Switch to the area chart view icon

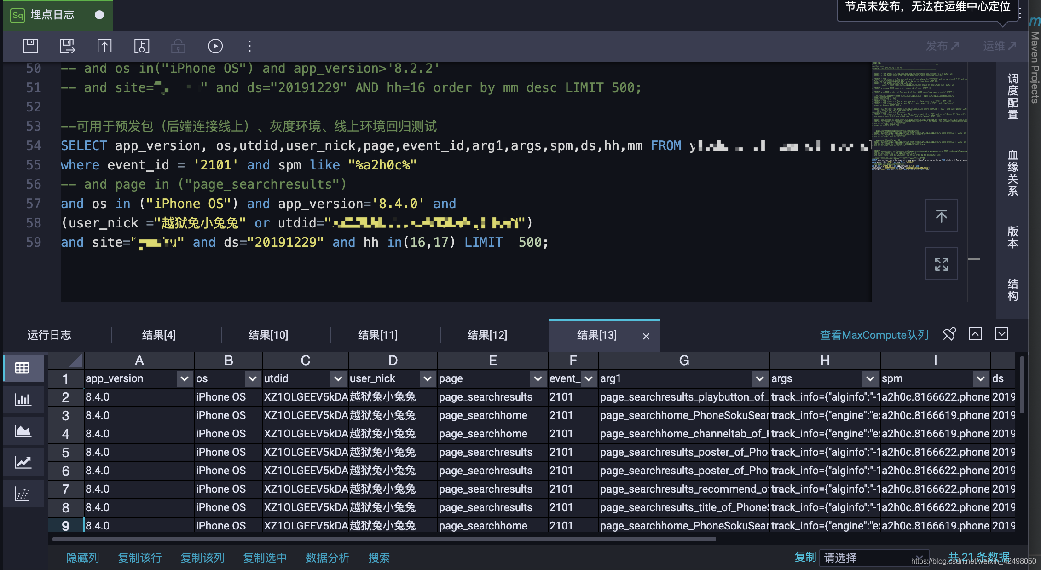click(x=23, y=431)
